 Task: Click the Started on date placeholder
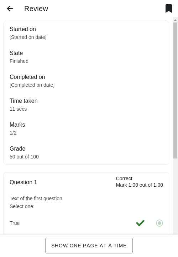pyautogui.click(x=28, y=37)
